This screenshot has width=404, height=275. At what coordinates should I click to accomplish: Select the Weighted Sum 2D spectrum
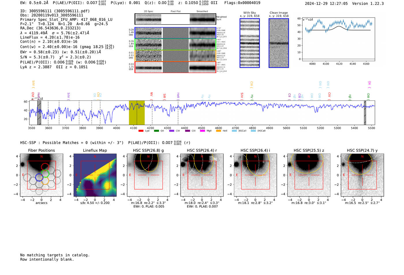pyautogui.click(x=175, y=19)
